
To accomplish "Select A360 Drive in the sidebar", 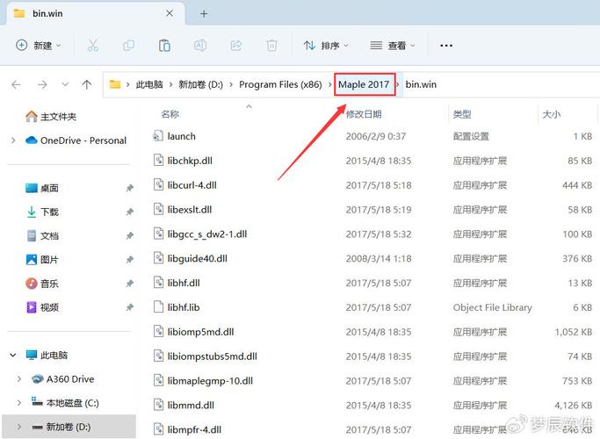I will (62, 379).
